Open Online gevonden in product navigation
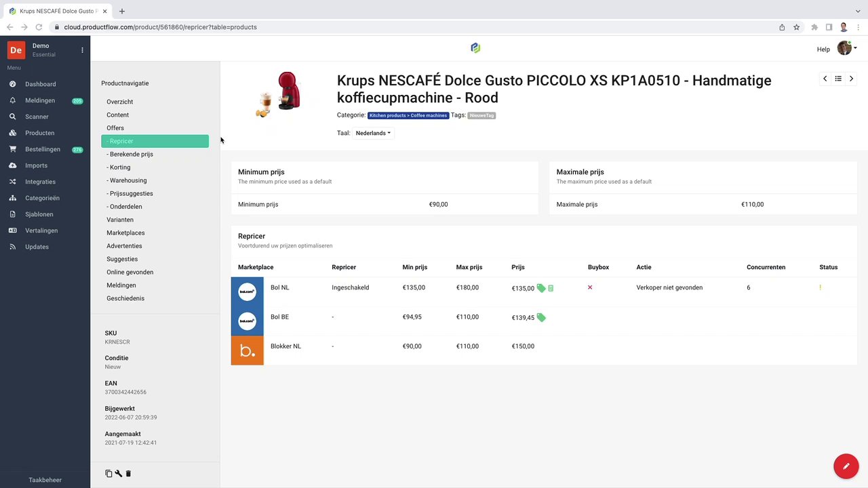Viewport: 868px width, 488px height. coord(130,272)
